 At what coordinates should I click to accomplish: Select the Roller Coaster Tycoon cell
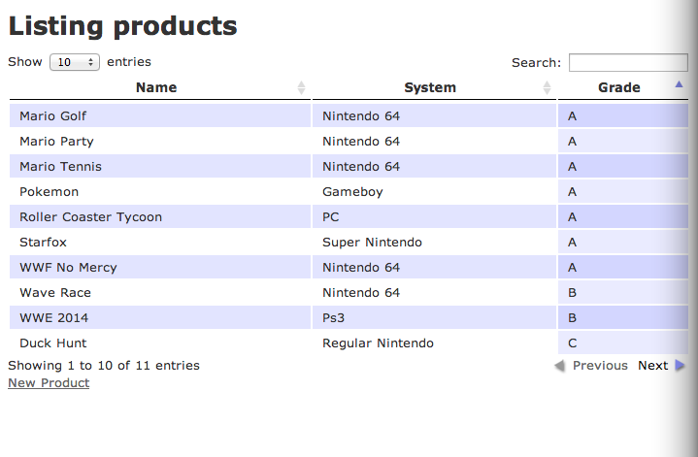[x=160, y=216]
